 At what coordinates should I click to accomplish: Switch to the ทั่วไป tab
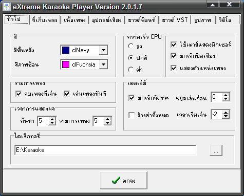(x=16, y=19)
